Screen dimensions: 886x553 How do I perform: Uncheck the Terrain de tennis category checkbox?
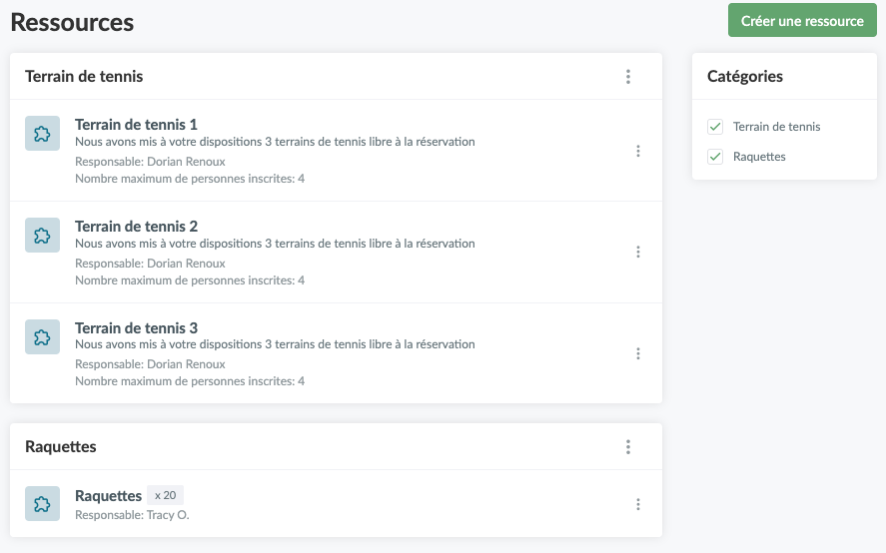(715, 127)
